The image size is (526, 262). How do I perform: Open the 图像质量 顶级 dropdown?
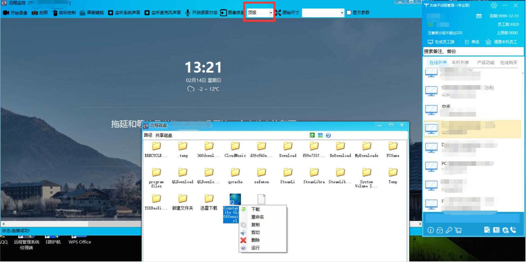point(271,13)
